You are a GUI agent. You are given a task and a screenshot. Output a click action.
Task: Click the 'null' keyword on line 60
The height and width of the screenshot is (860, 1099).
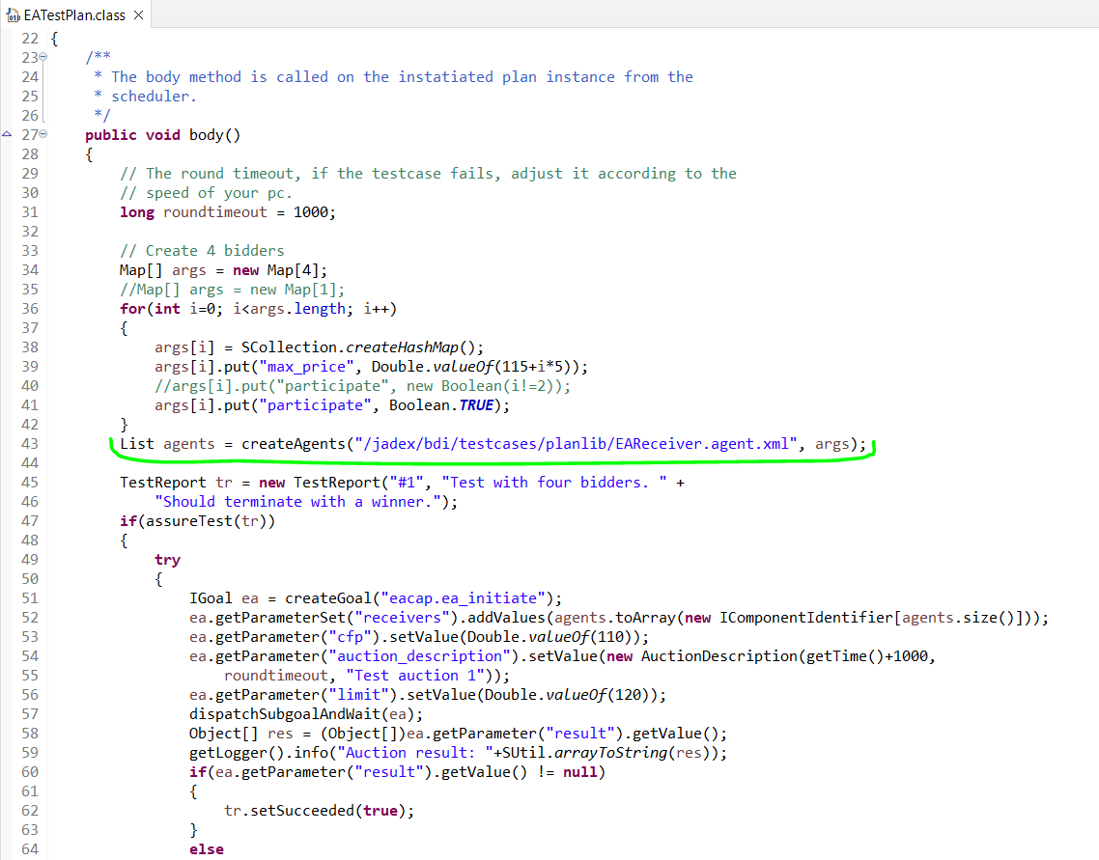579,772
